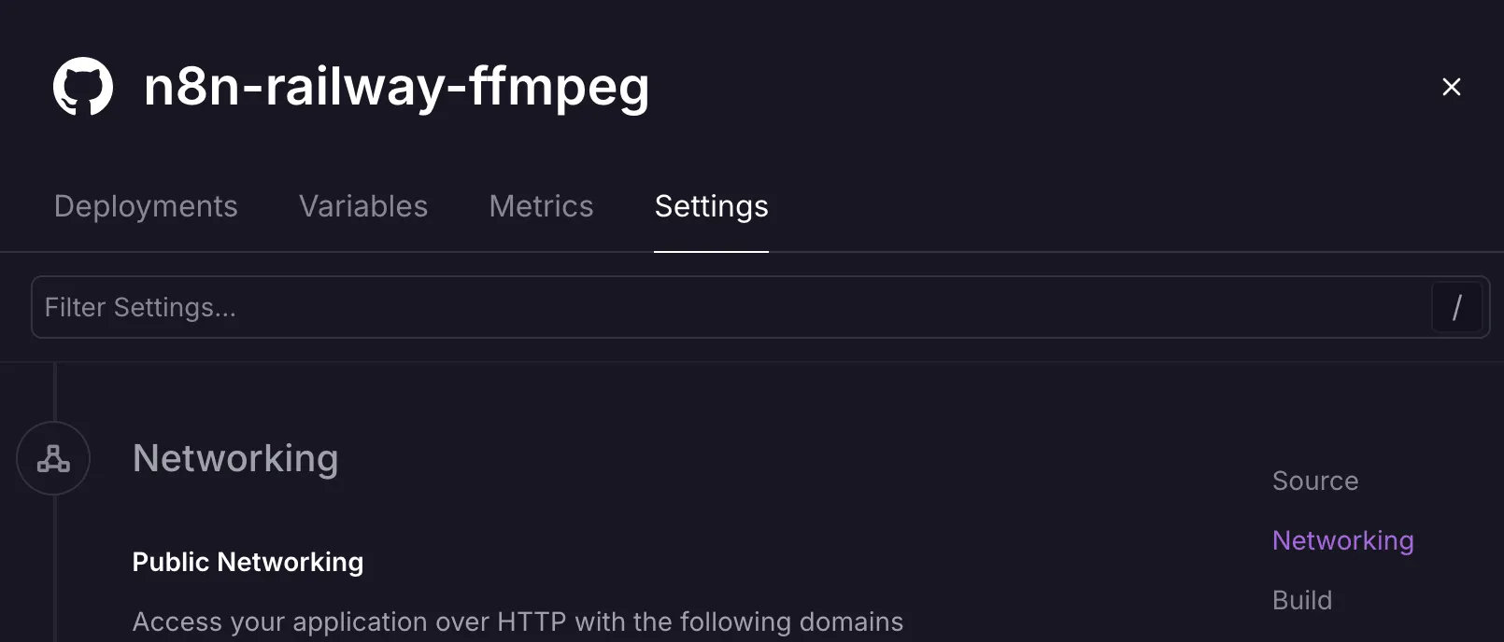
Task: Click the divider line below the tabs
Action: coord(1121,252)
